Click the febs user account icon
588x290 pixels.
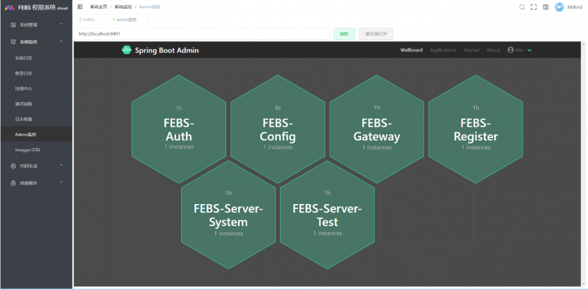tap(510, 50)
